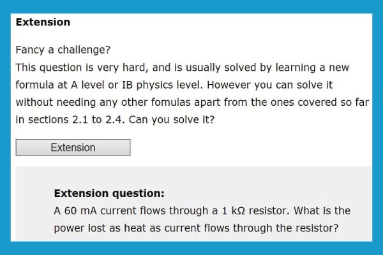Click the 'Fancy a challenge?' line

point(63,50)
